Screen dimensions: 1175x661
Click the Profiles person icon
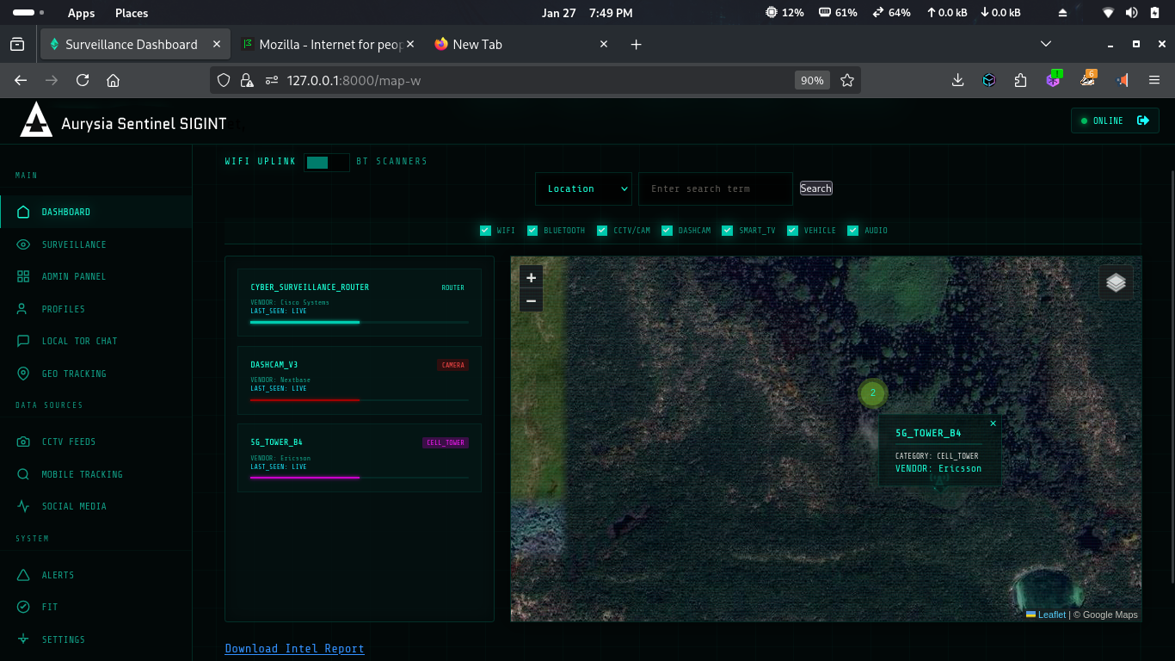[x=23, y=309]
